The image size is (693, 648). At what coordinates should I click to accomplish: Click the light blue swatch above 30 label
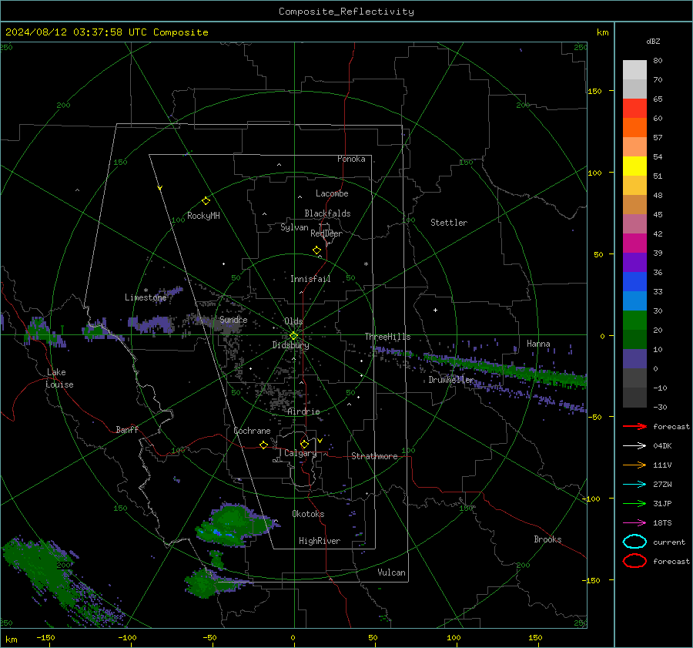(634, 301)
